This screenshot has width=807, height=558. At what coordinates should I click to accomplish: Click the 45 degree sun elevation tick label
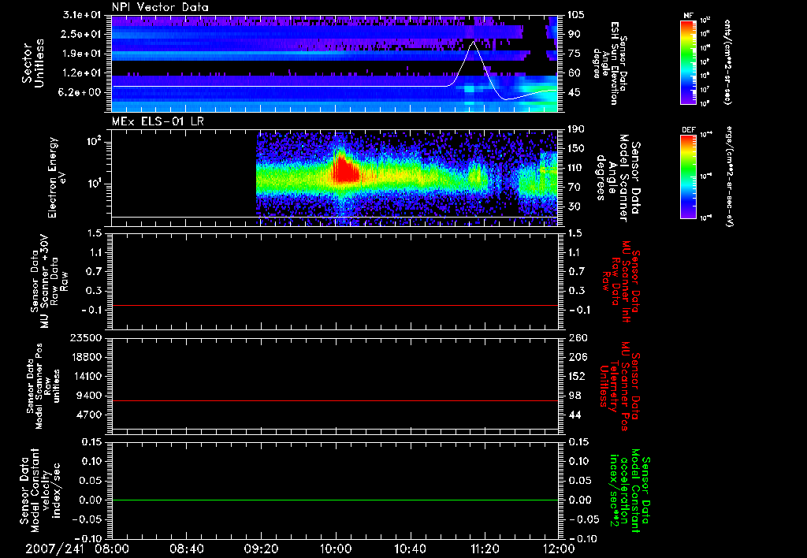pos(574,93)
